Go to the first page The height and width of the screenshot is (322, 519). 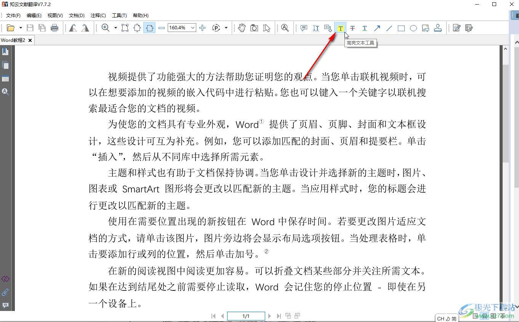[x=213, y=316]
